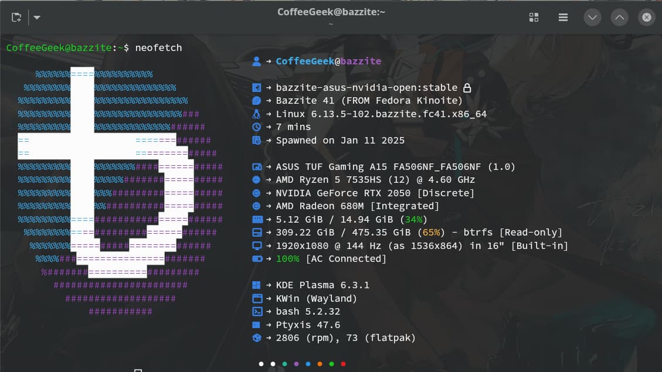Click the package icon beside 2806 (rpm)
The width and height of the screenshot is (662, 372).
pos(256,338)
